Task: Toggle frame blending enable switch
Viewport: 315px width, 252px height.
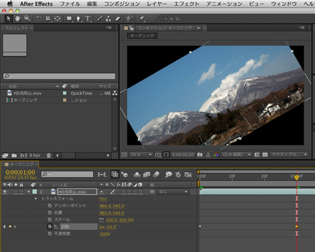Action: (147, 175)
